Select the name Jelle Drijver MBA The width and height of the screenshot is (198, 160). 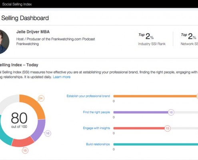pyautogui.click(x=33, y=32)
